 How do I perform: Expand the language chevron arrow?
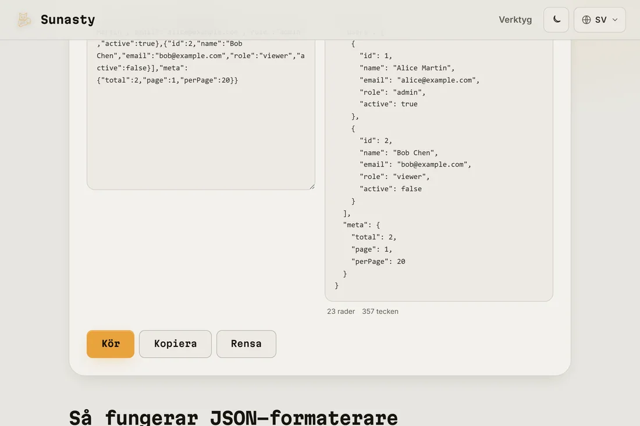point(615,20)
